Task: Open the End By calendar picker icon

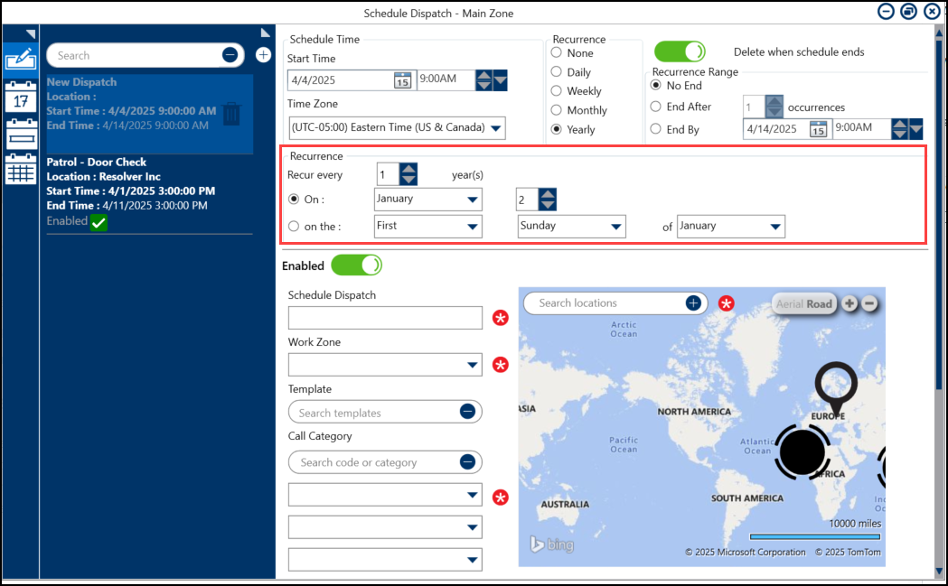Action: [x=818, y=129]
